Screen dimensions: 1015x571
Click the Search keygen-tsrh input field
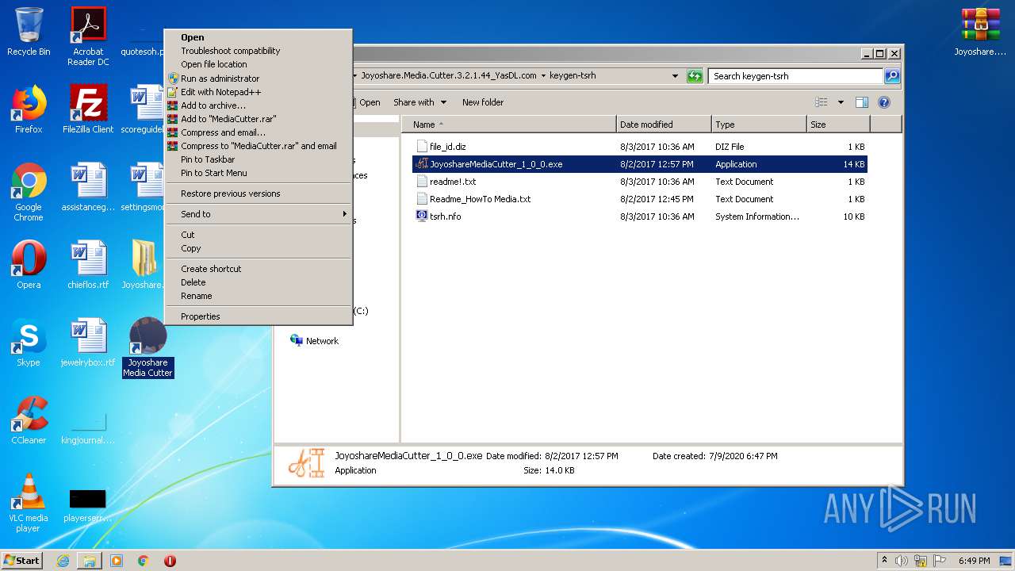795,76
